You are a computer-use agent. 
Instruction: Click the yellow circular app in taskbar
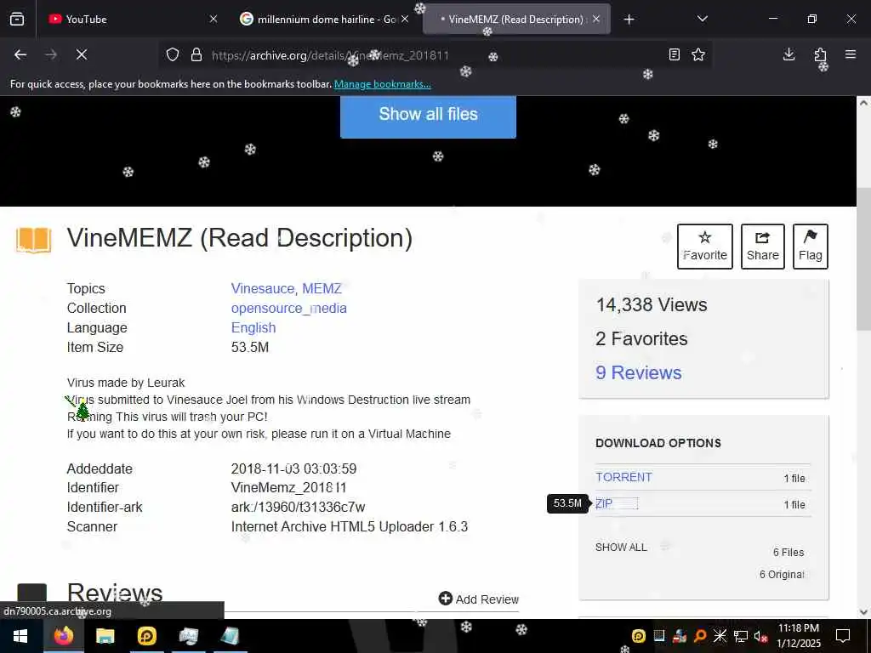[146, 636]
